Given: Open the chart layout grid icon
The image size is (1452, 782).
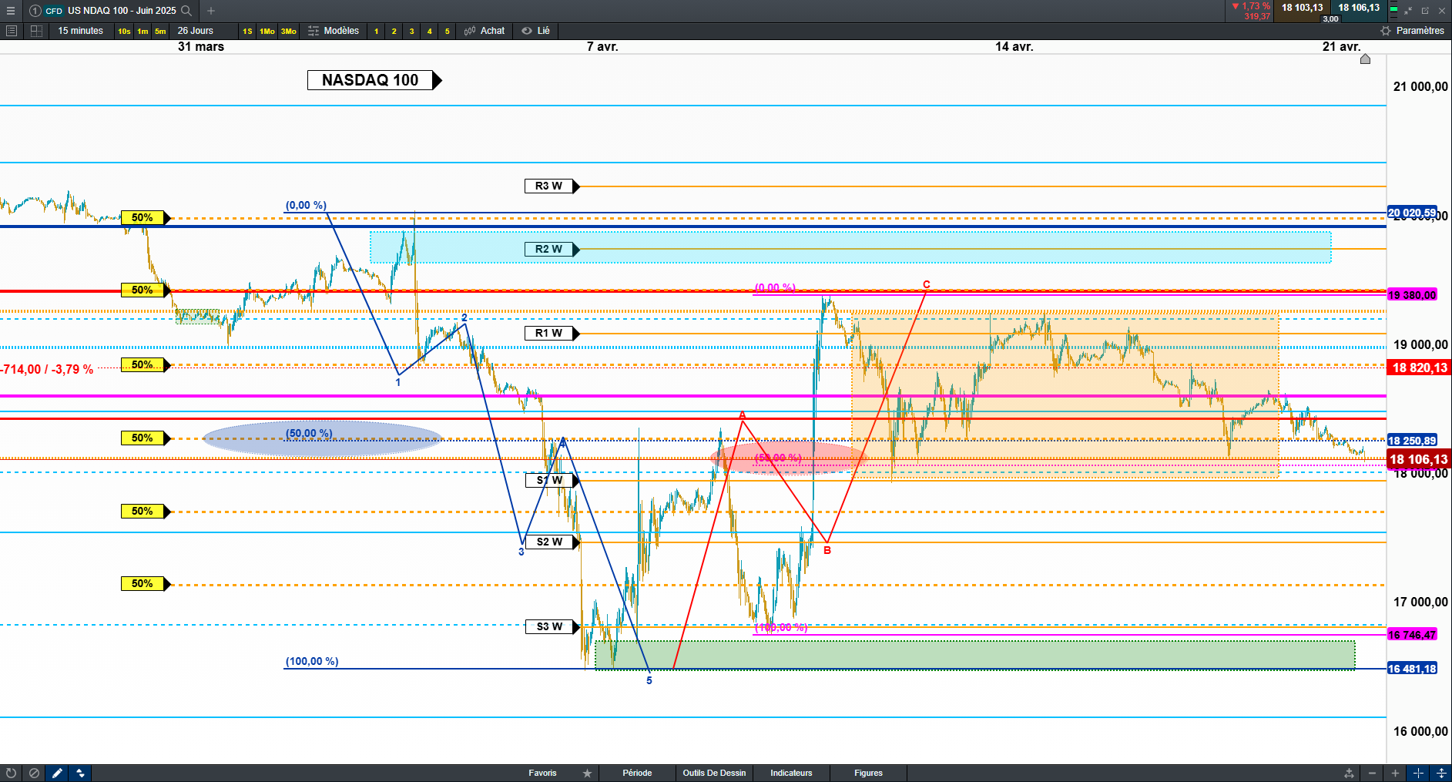Looking at the screenshot, I should 36,31.
